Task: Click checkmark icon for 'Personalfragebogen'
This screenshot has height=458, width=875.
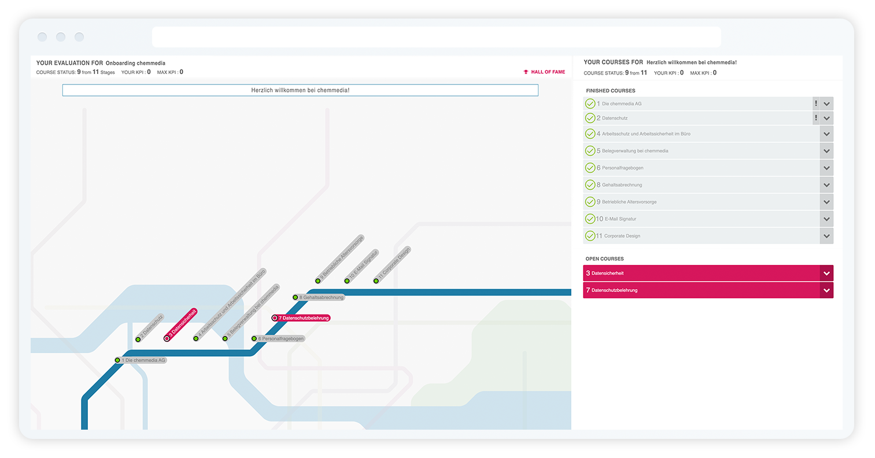Action: [x=590, y=168]
